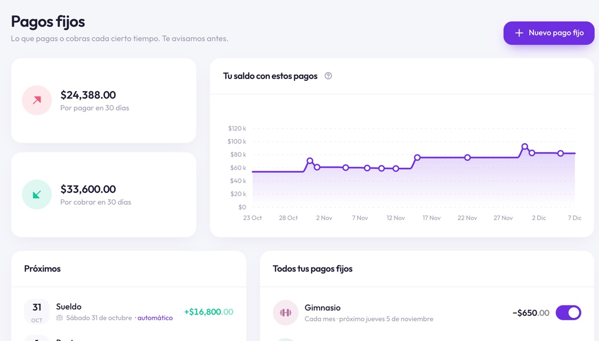
Task: Click the calendar icon under Sueldo
Action: pyautogui.click(x=59, y=318)
